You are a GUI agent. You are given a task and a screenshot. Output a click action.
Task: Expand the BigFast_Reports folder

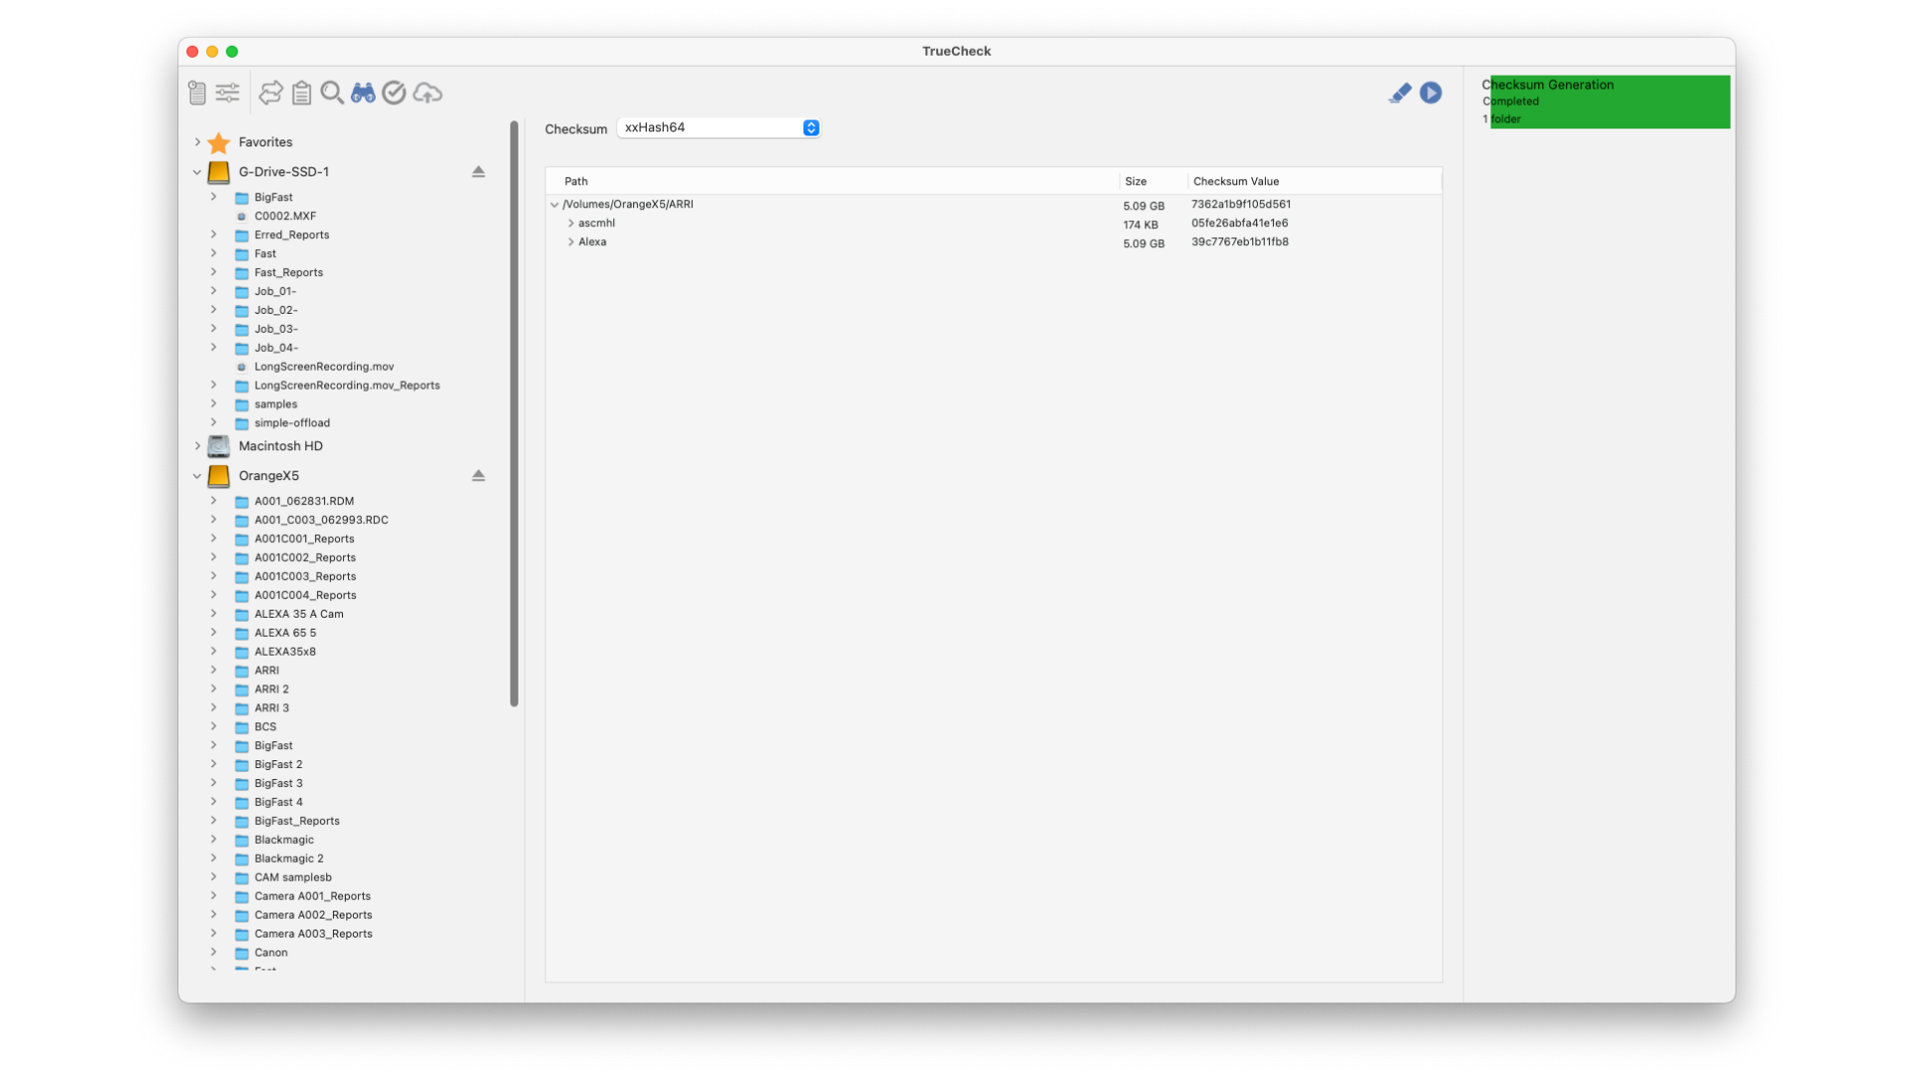tap(213, 820)
